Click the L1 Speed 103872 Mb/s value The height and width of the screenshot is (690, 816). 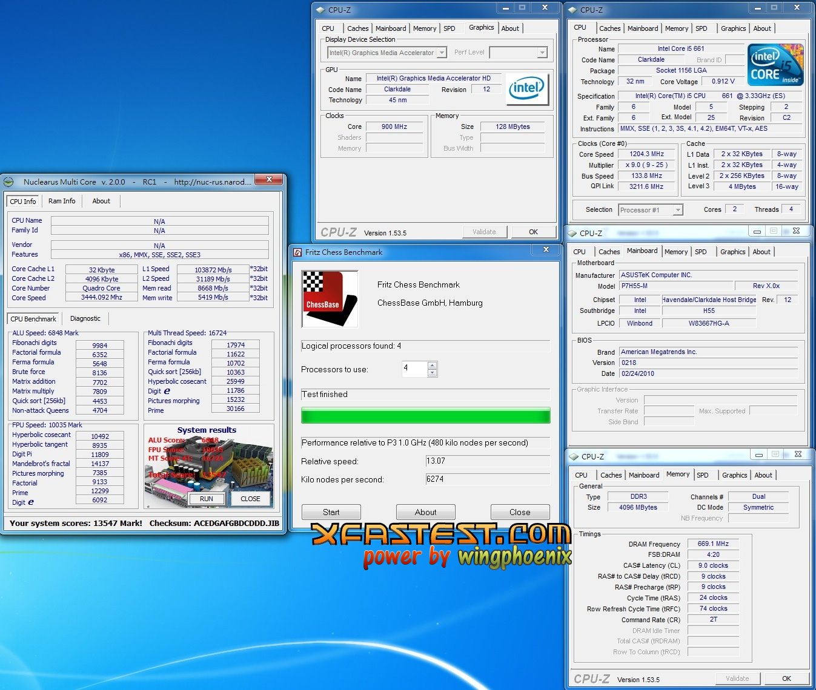tap(213, 270)
